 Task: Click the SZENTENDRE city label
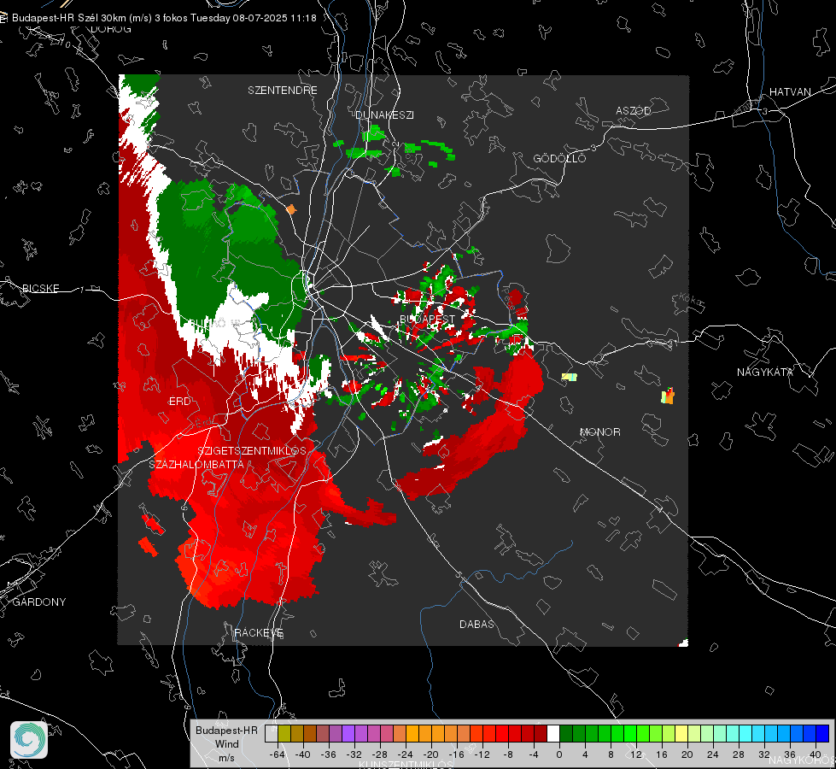coord(283,91)
